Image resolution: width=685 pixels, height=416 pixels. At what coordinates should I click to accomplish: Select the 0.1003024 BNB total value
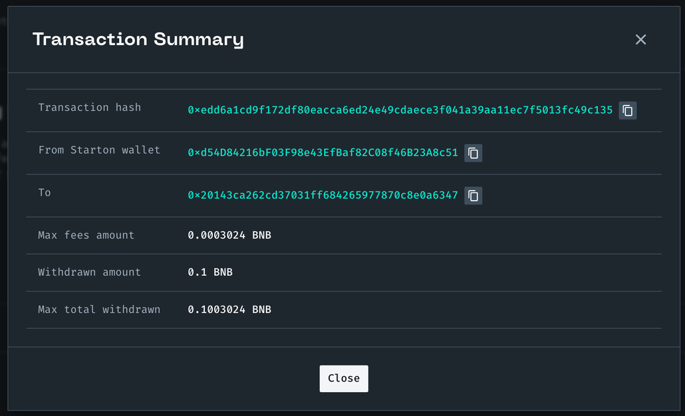[230, 309]
